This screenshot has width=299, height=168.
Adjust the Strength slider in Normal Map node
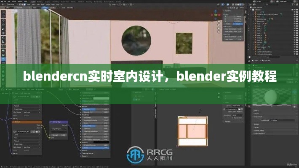tap(58, 135)
